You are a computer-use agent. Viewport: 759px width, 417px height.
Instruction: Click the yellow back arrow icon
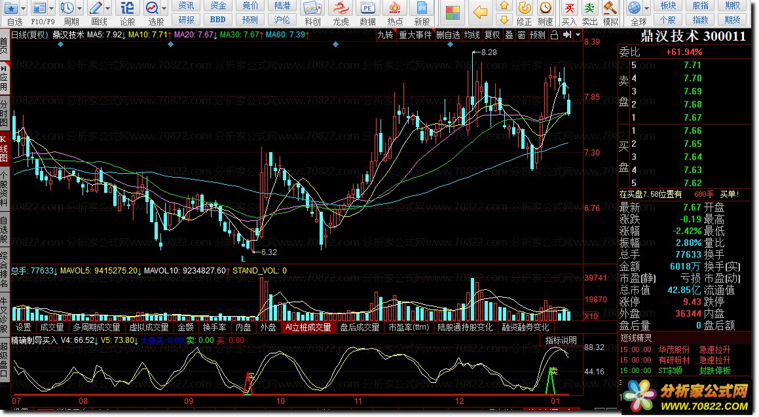[x=480, y=12]
